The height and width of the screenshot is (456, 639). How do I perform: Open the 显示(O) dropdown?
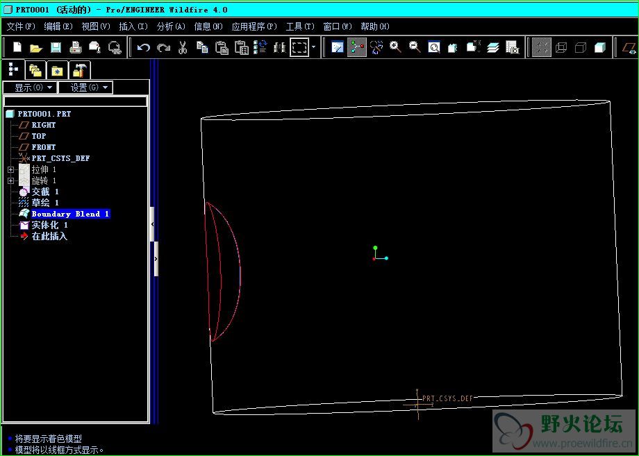pos(29,87)
